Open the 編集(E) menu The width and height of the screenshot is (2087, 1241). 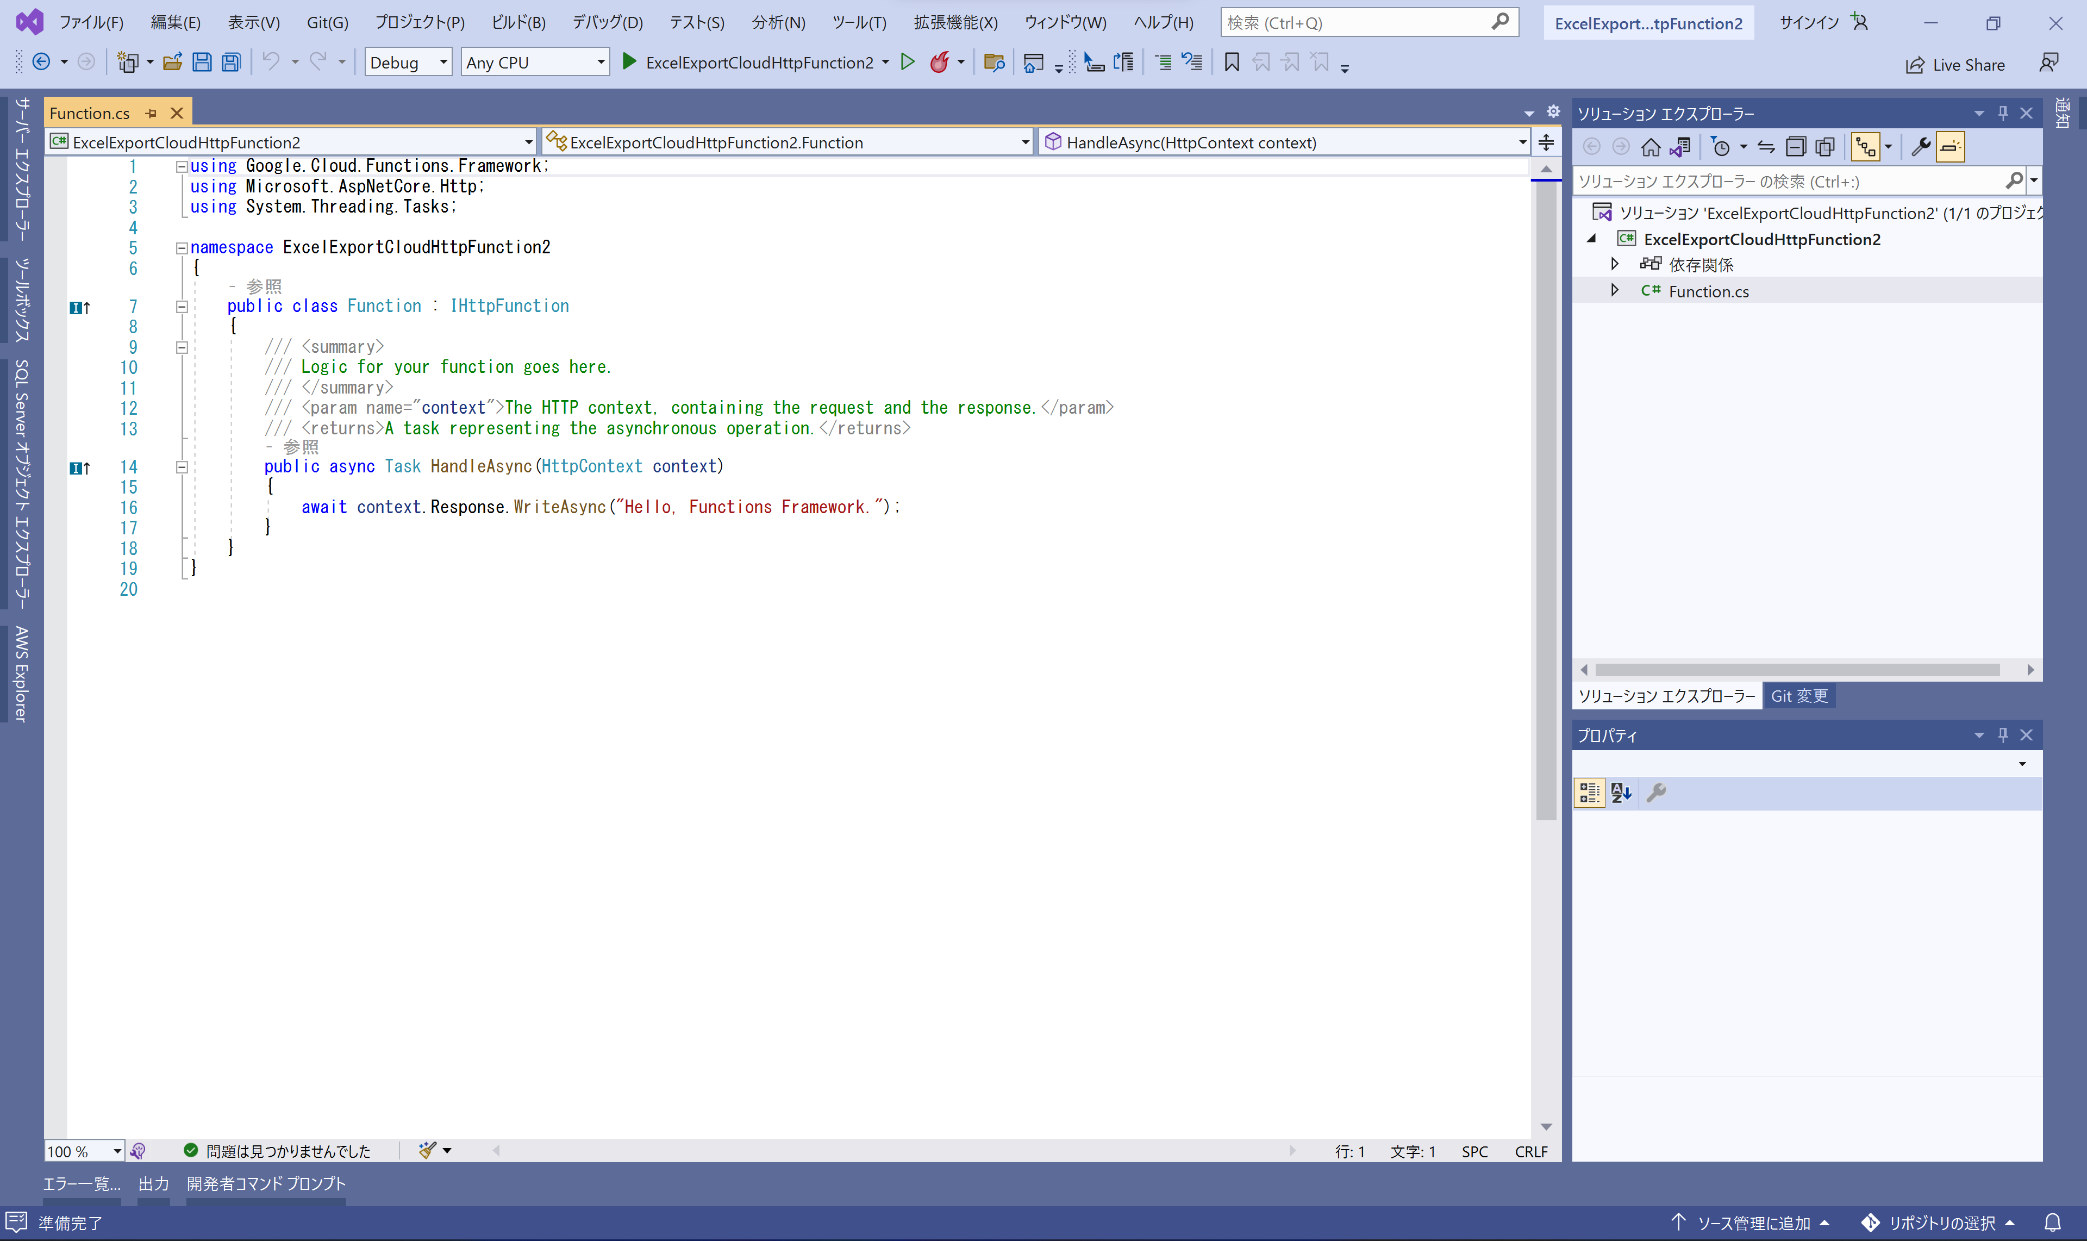tap(176, 23)
